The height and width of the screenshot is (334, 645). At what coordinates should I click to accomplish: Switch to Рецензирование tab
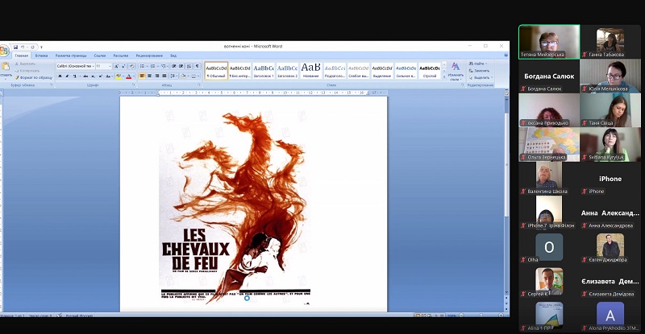[x=149, y=56]
